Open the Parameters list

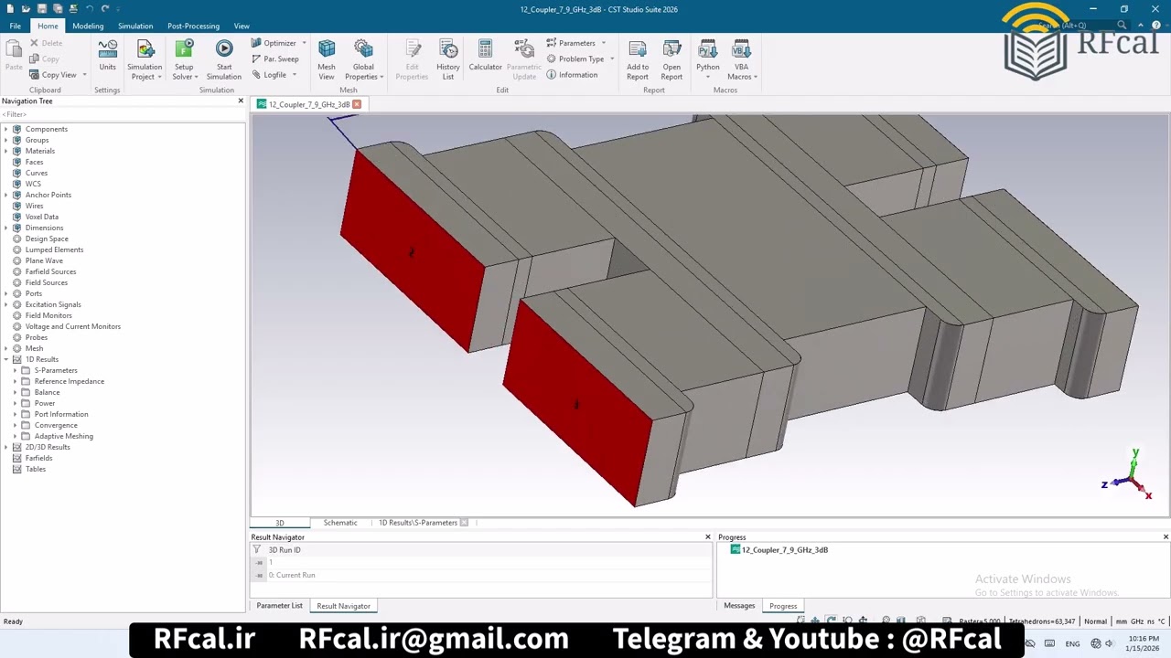pyautogui.click(x=571, y=43)
